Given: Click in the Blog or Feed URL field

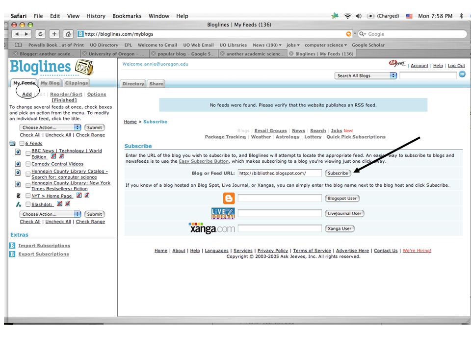Looking at the screenshot, I should [280, 173].
